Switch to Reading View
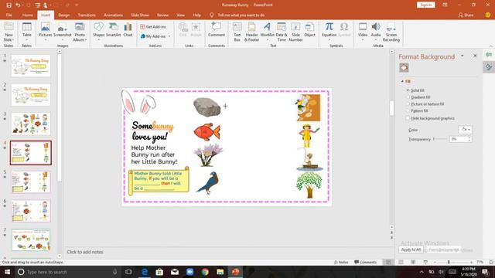This screenshot has width=495, height=278. pyautogui.click(x=413, y=262)
